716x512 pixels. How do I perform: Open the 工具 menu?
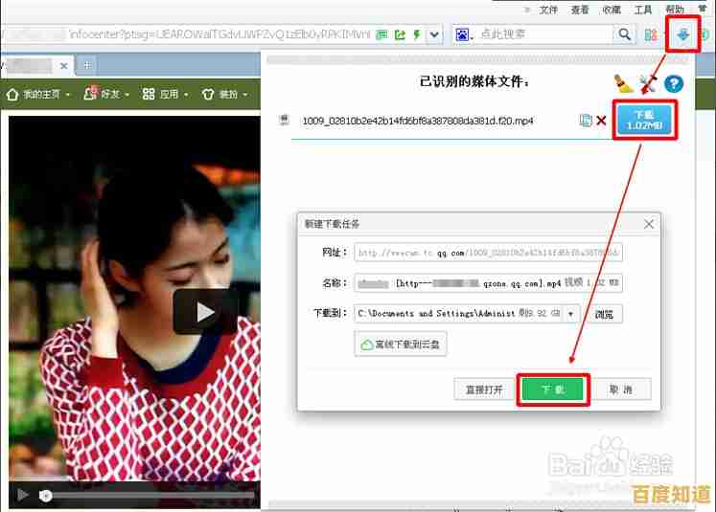pos(642,10)
